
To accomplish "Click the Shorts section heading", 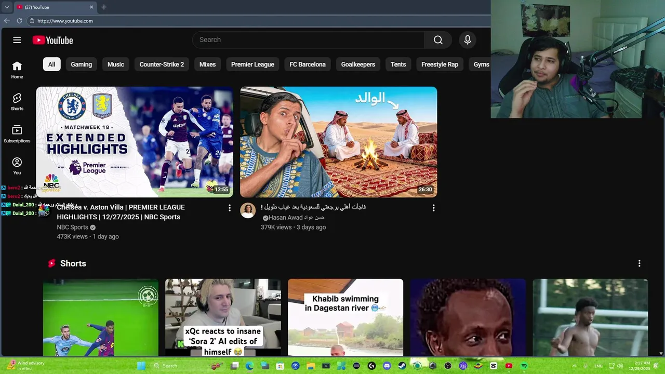I will click(x=73, y=263).
